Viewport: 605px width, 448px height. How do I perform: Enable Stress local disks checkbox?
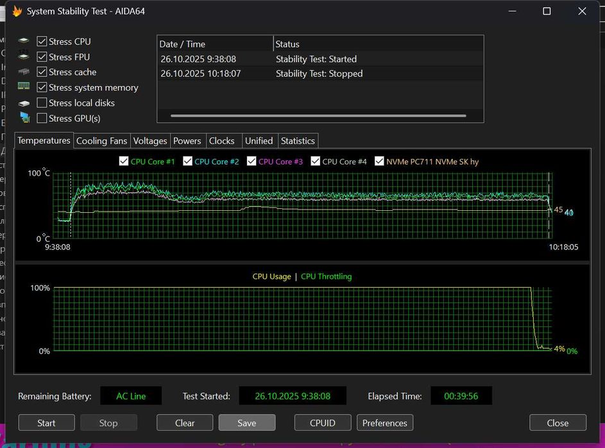[x=42, y=103]
